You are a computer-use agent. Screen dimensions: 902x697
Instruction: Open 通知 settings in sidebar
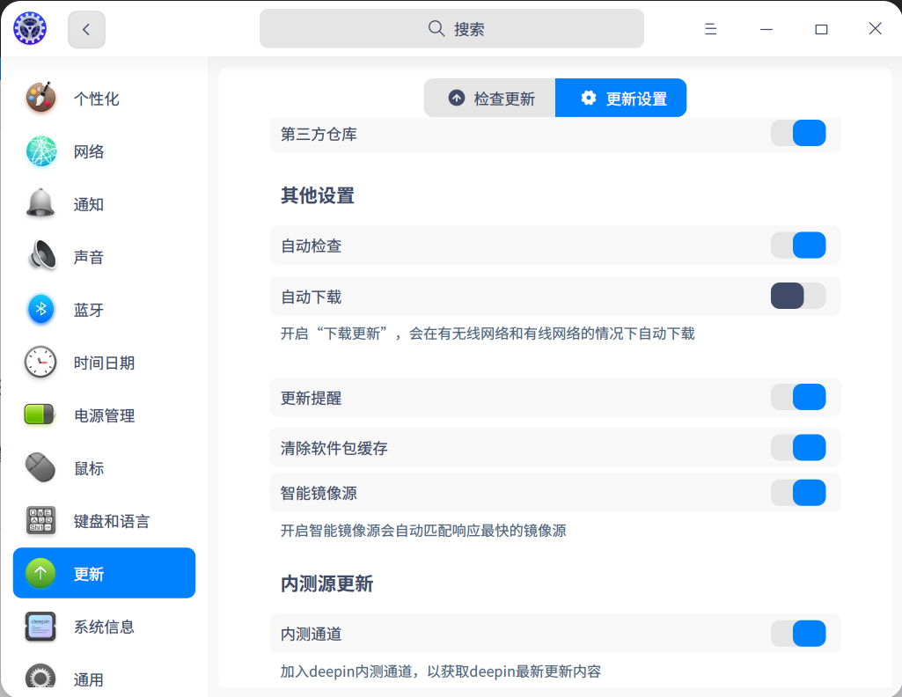pos(104,204)
